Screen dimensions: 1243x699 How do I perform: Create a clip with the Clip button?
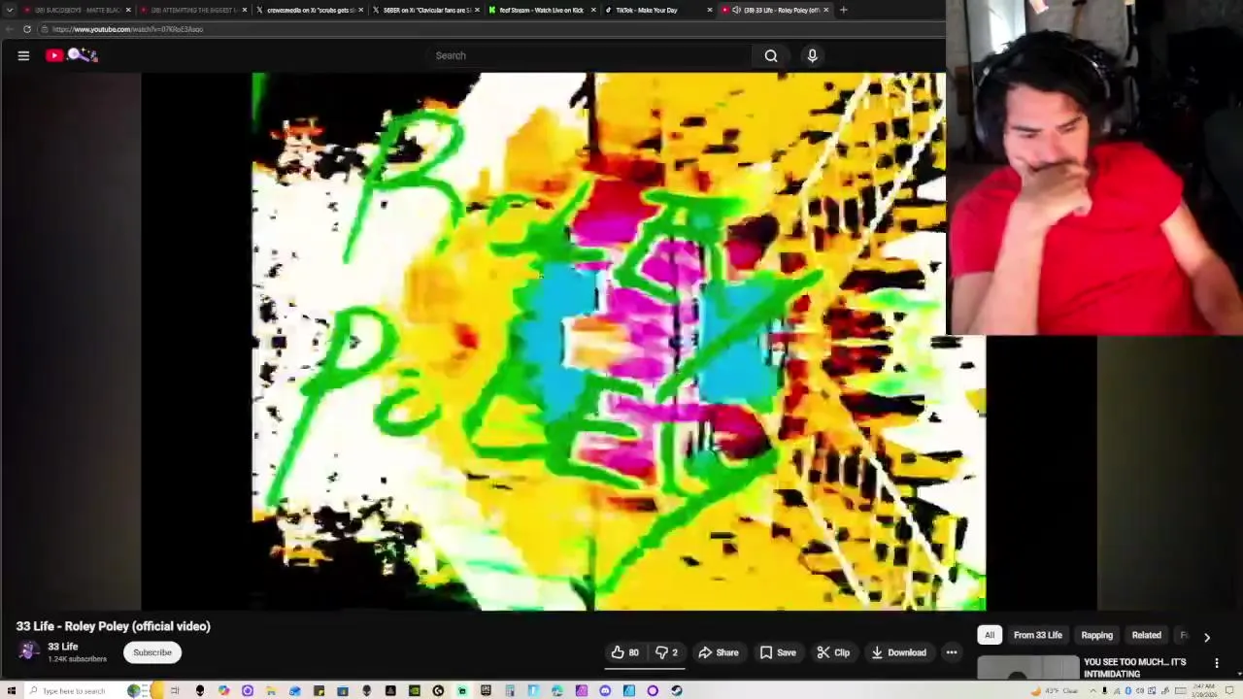tap(833, 652)
